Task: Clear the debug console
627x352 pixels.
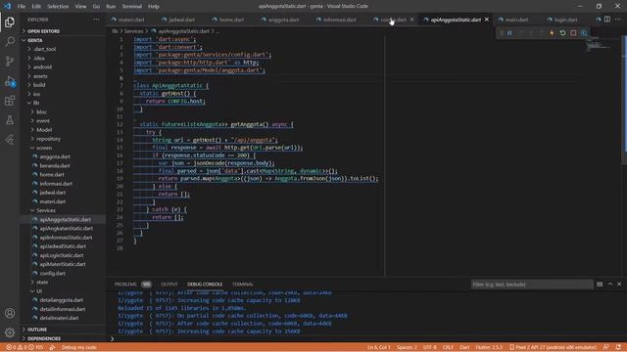Action: point(600,285)
